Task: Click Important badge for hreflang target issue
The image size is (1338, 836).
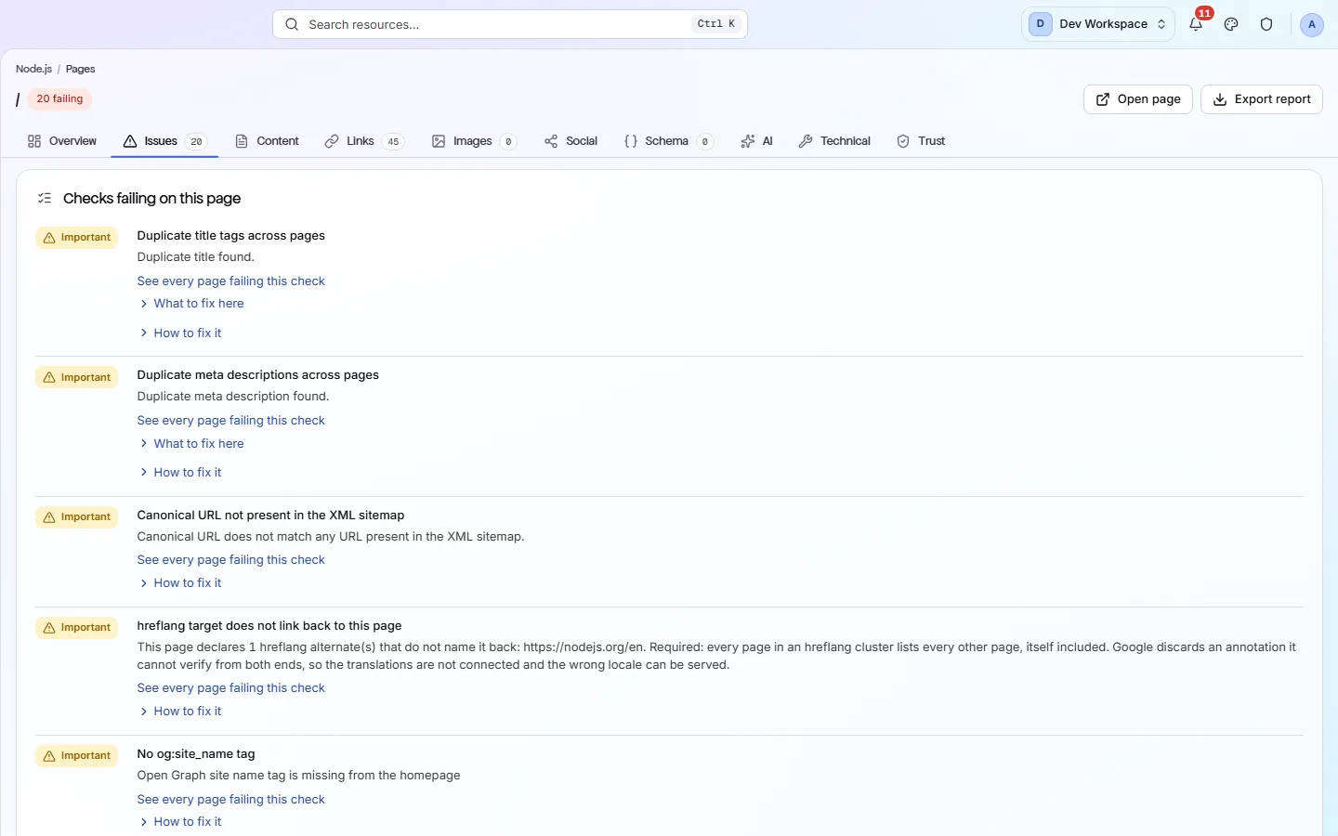Action: (77, 628)
